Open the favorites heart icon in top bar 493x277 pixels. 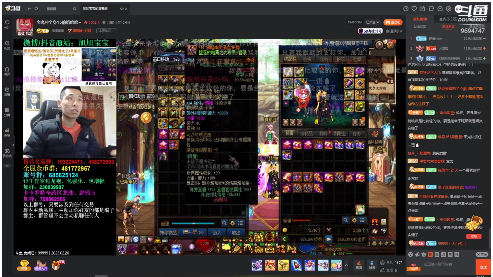pos(414,9)
